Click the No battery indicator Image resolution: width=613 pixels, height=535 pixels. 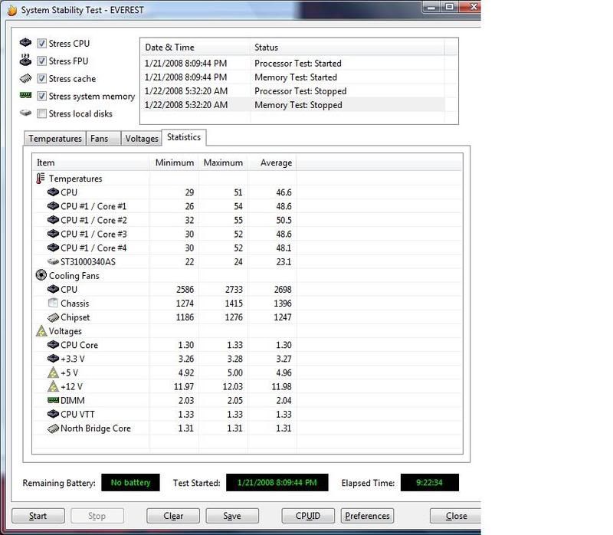(x=130, y=483)
